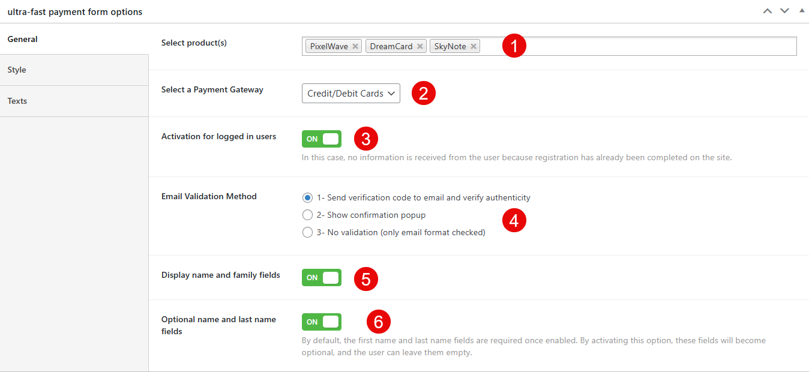Remove the DreamCard product tag
The height and width of the screenshot is (372, 809).
[x=420, y=46]
